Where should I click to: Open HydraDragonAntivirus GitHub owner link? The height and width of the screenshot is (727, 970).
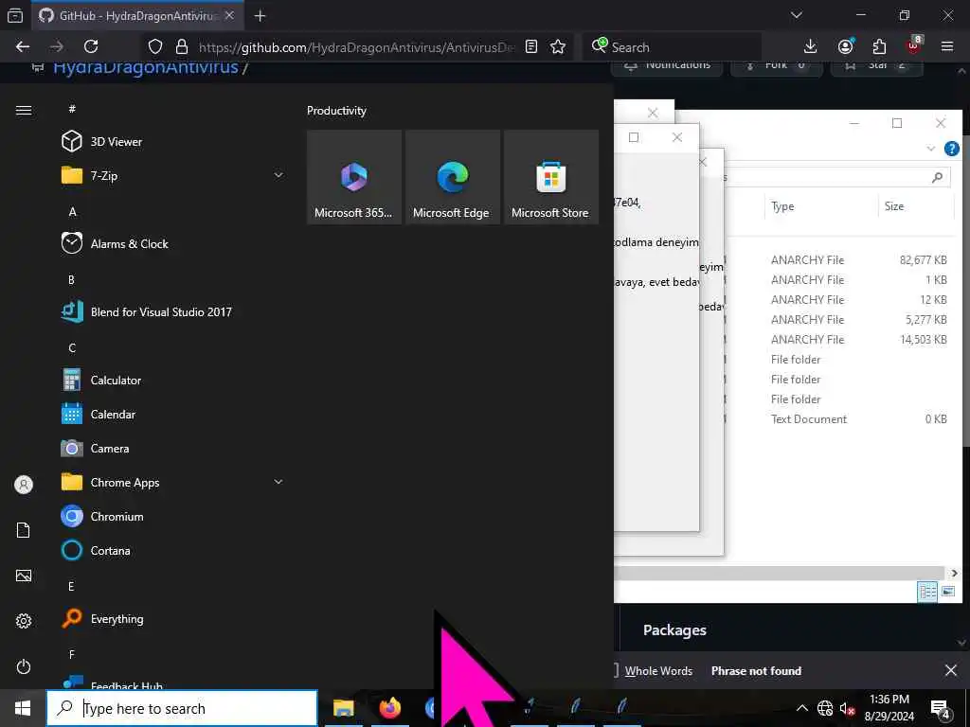pyautogui.click(x=145, y=67)
